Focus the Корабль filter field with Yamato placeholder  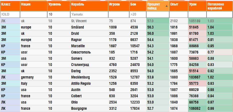pyautogui.click(x=89, y=14)
